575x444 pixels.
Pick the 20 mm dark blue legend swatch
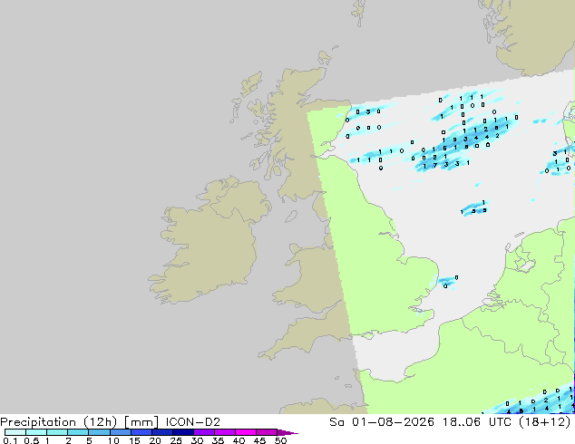click(162, 432)
